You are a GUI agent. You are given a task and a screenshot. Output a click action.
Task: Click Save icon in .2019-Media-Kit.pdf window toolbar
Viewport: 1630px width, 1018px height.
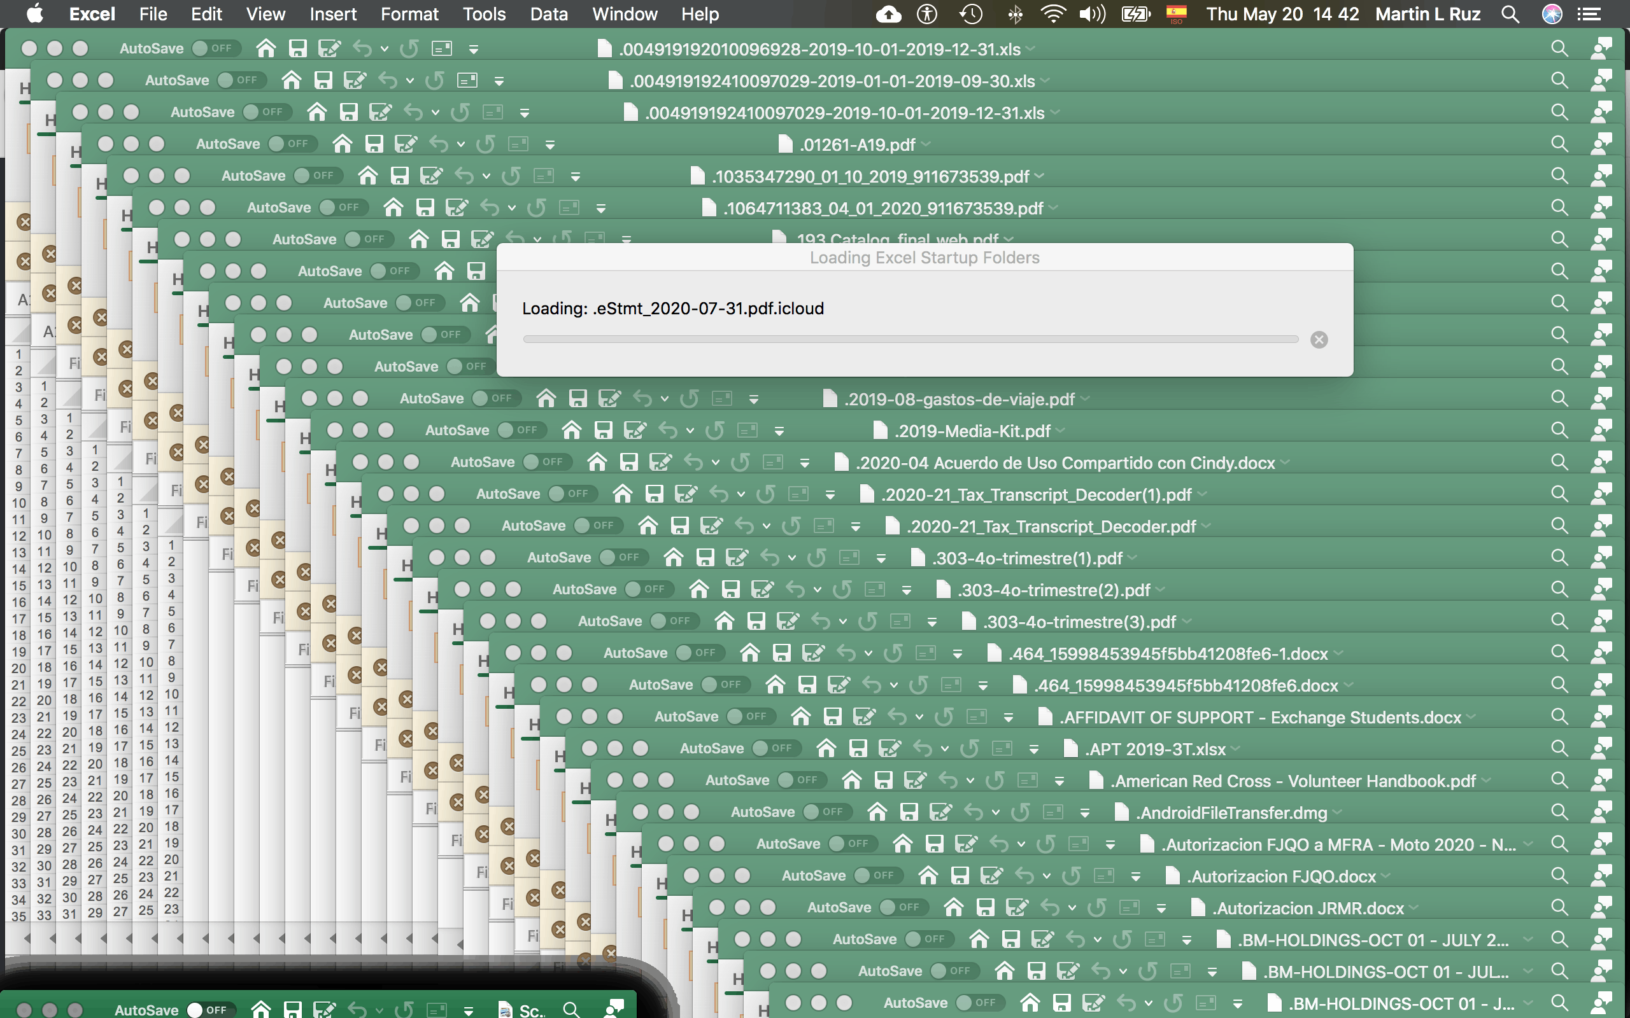(x=604, y=430)
